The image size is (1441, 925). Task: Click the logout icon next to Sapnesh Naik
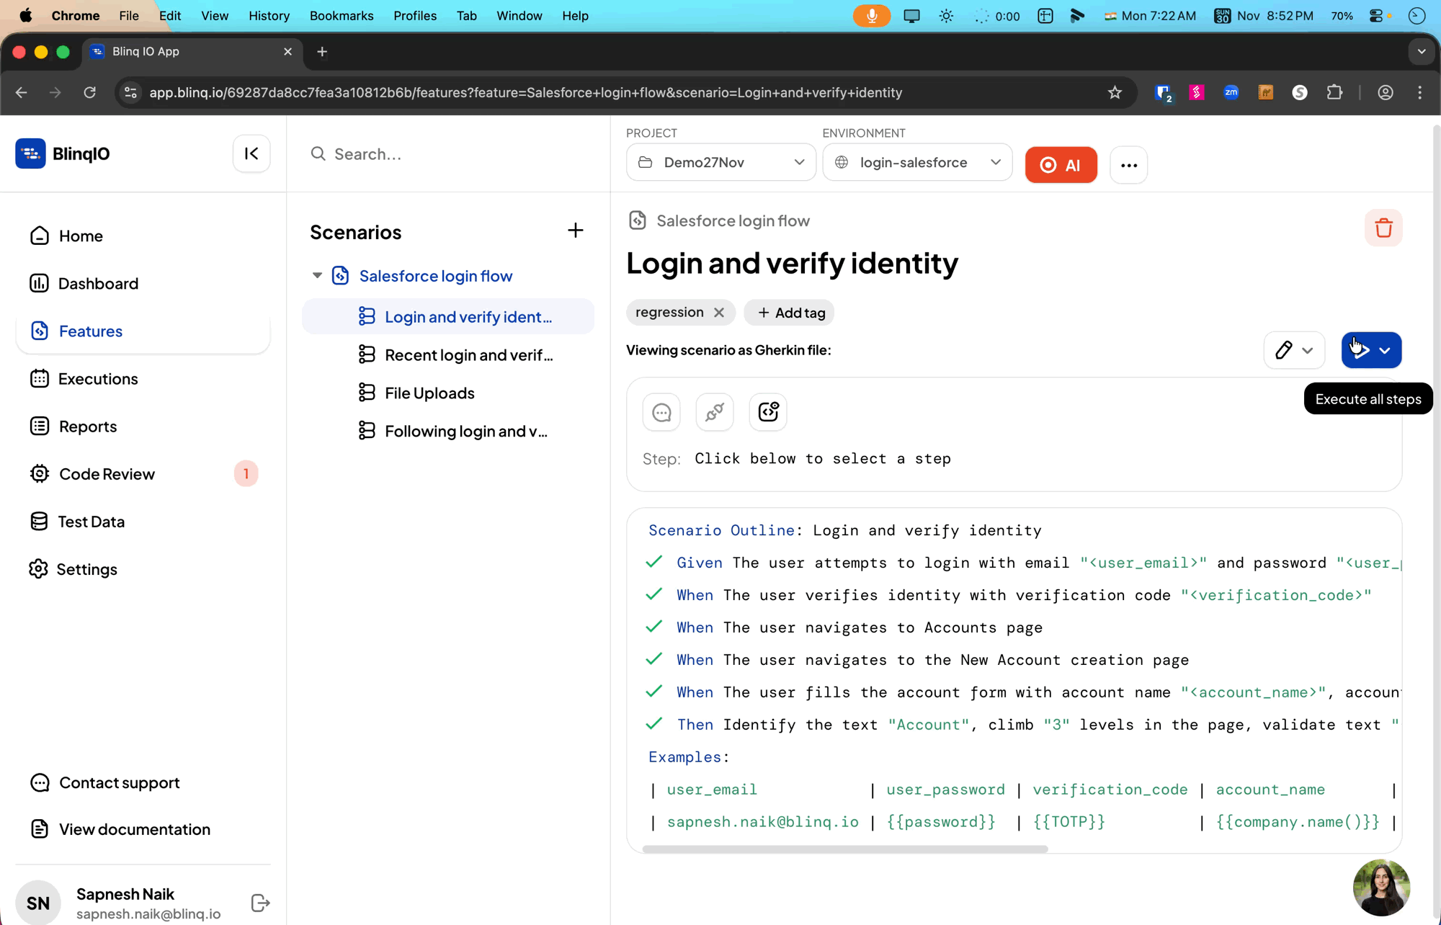[260, 903]
